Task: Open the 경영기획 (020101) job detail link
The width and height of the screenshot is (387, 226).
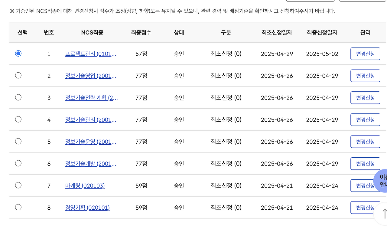Action: (x=87, y=208)
